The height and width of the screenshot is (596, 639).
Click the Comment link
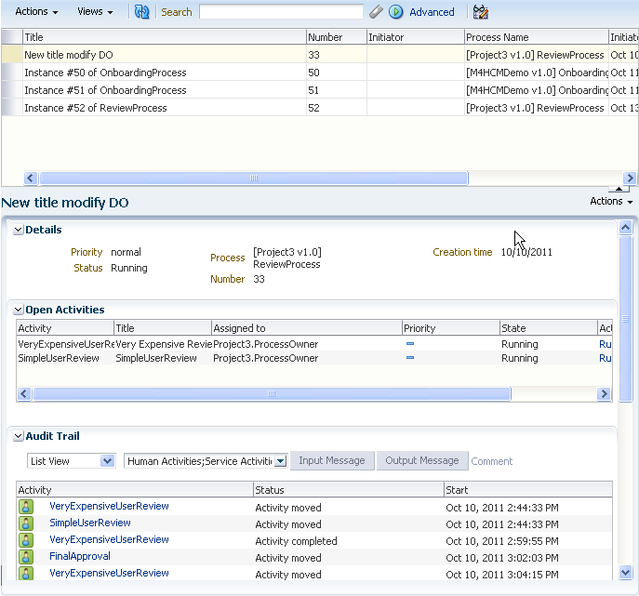491,461
